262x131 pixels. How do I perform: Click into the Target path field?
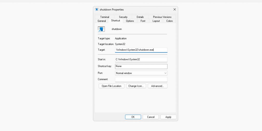(141, 50)
